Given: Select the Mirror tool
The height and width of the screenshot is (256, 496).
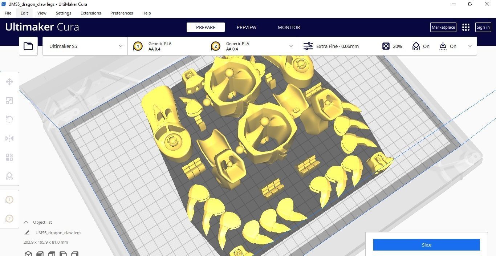Looking at the screenshot, I should click(9, 138).
